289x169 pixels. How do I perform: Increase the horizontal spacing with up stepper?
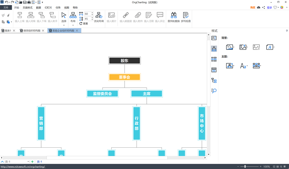[92, 13]
